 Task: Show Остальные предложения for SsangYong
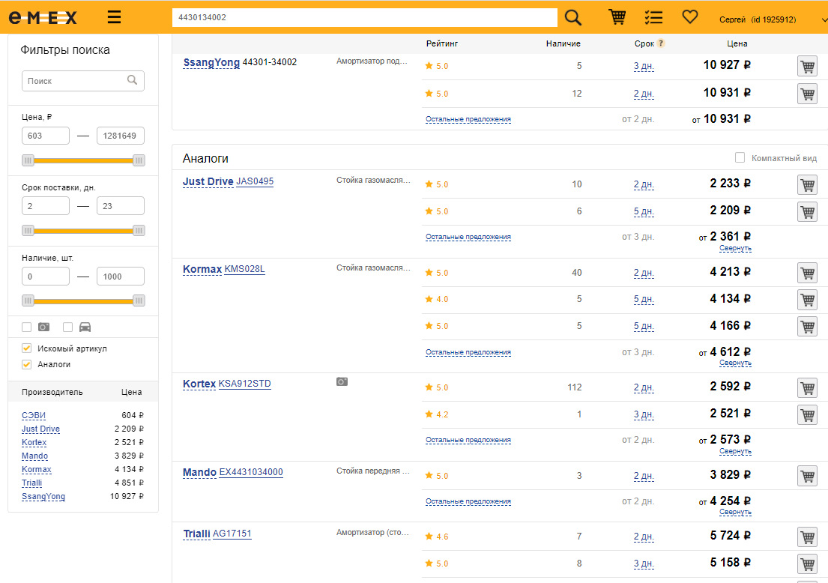click(x=468, y=119)
